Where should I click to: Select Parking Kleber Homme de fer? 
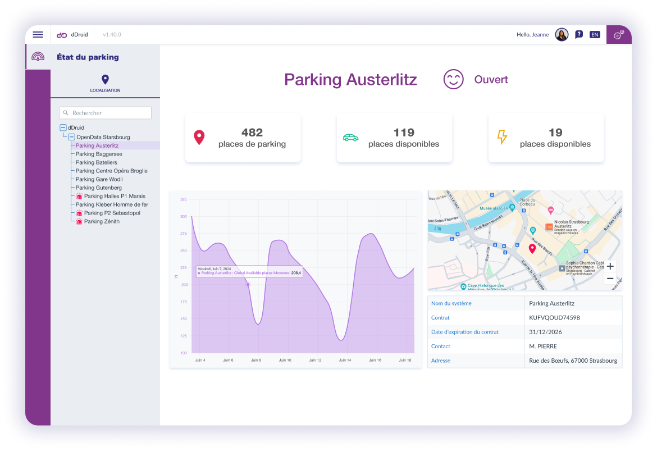tap(112, 204)
